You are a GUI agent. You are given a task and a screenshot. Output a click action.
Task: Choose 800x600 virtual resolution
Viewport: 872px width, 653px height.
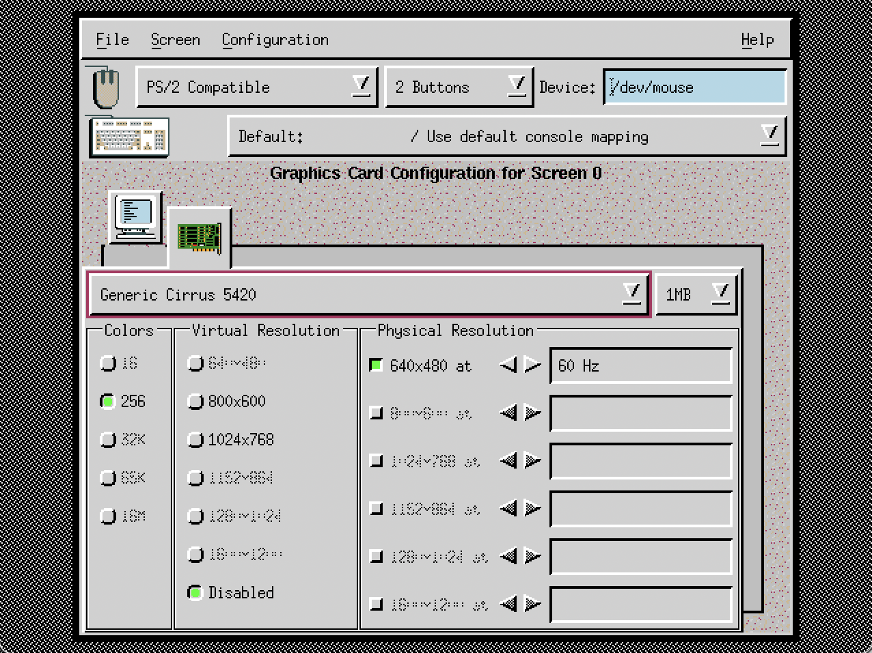tap(196, 402)
